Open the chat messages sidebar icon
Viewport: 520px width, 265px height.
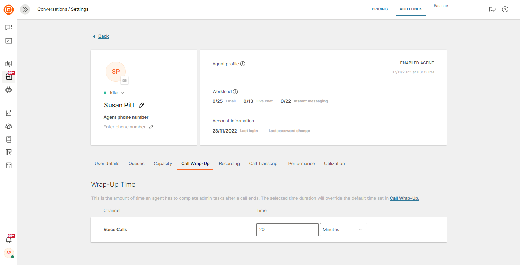[x=9, y=27]
